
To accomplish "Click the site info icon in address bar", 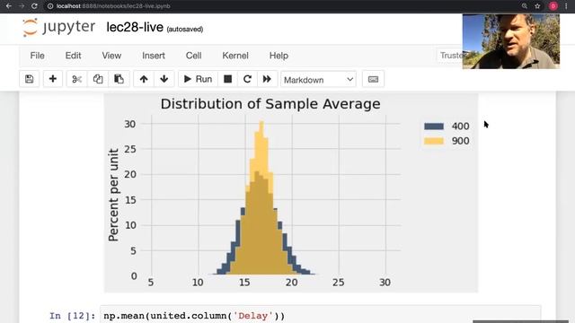I will [x=50, y=6].
